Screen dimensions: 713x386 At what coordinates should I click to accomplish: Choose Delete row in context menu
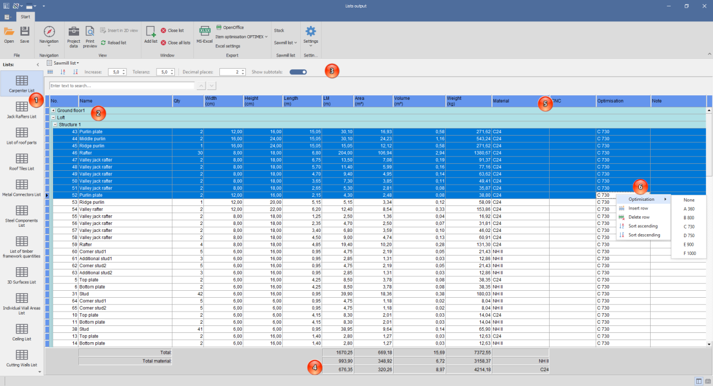pos(644,217)
